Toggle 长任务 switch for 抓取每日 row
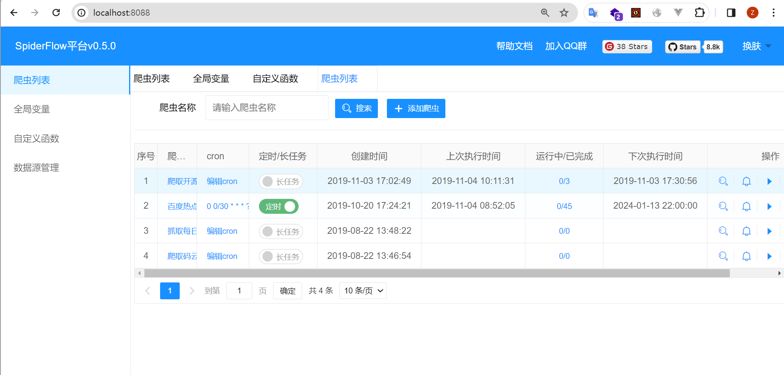The image size is (784, 375). pos(281,231)
